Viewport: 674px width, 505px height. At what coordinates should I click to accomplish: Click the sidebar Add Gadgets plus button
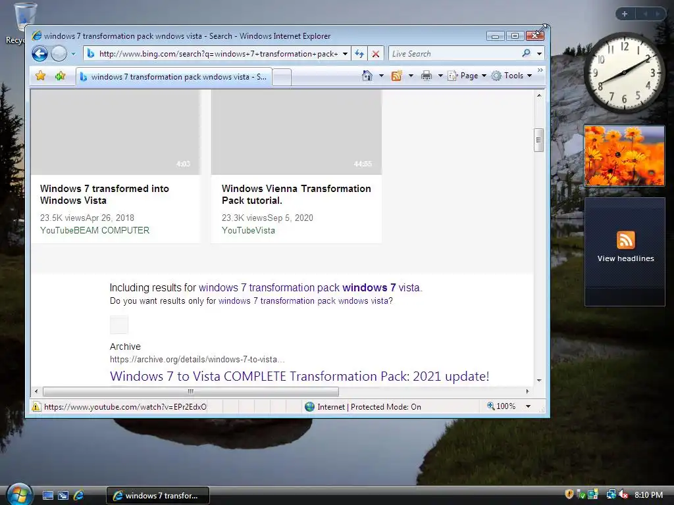(625, 14)
